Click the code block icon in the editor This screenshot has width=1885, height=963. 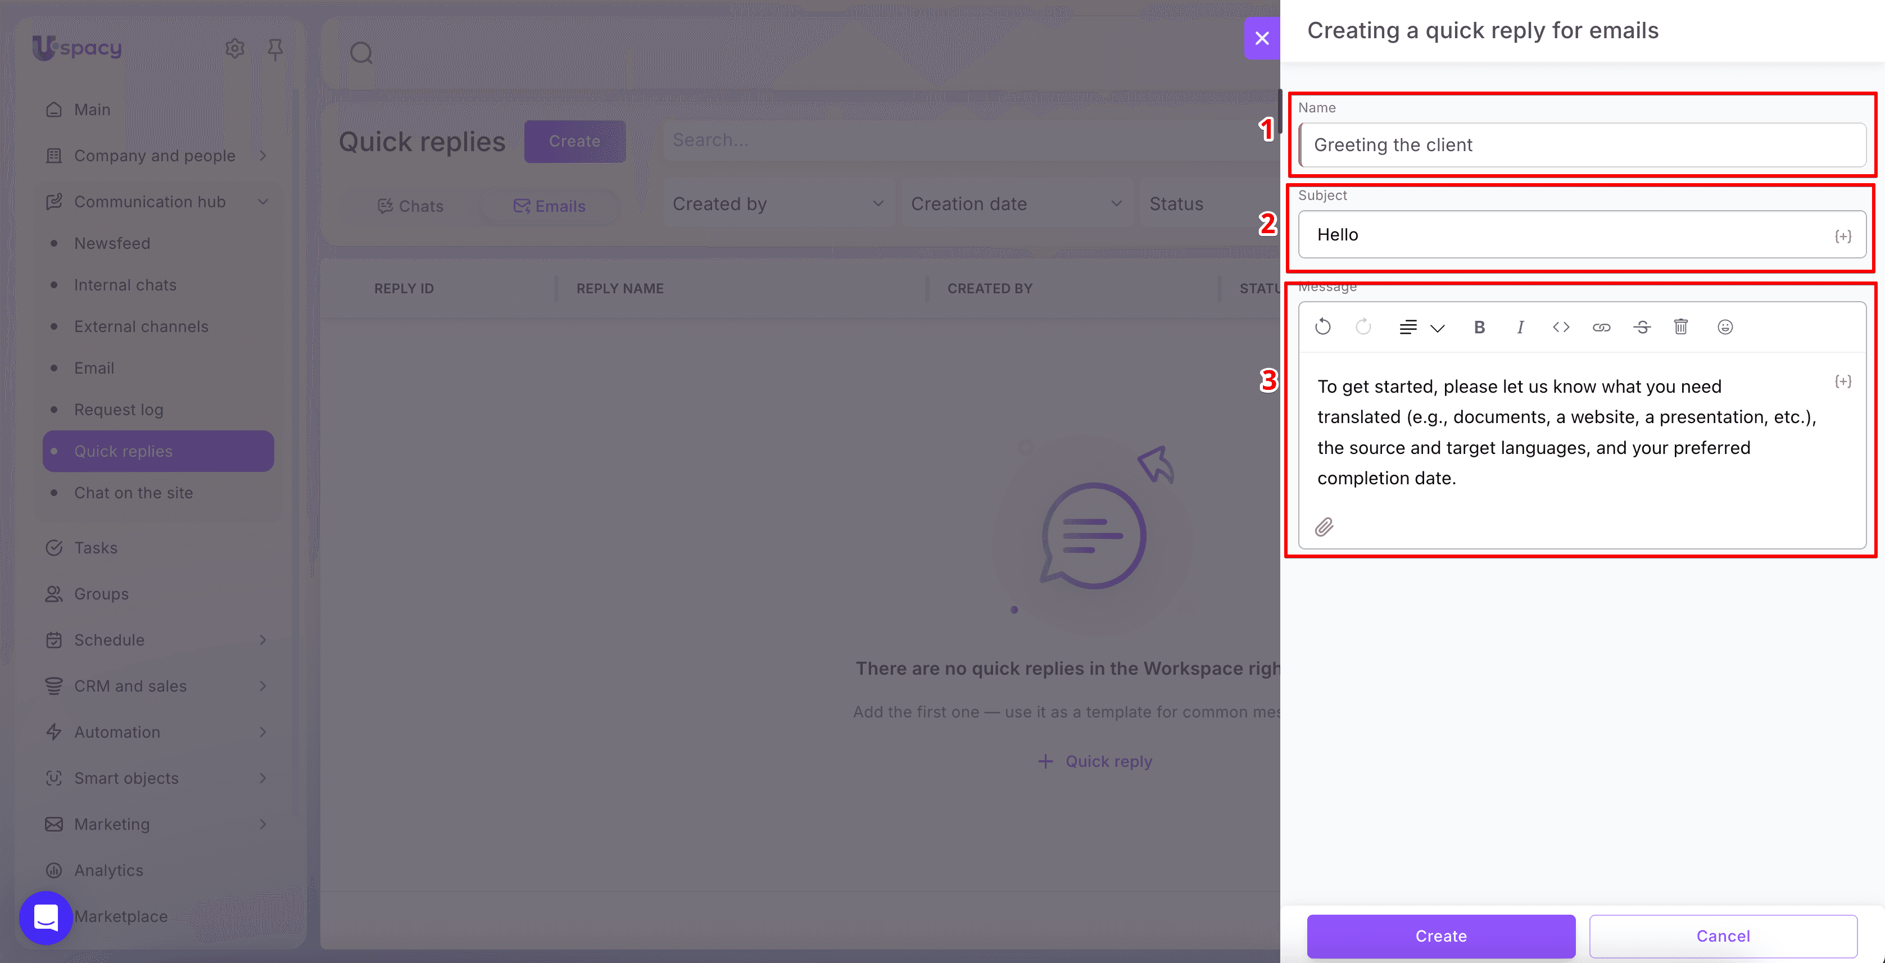(1561, 327)
